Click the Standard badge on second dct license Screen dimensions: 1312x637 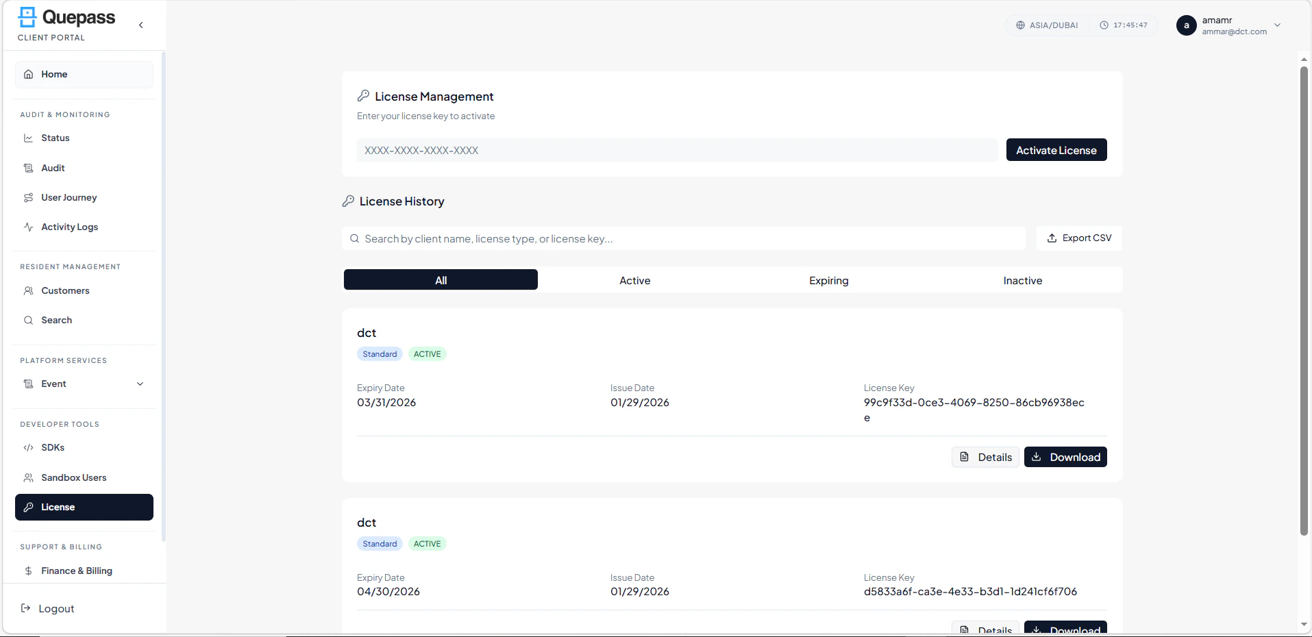380,544
